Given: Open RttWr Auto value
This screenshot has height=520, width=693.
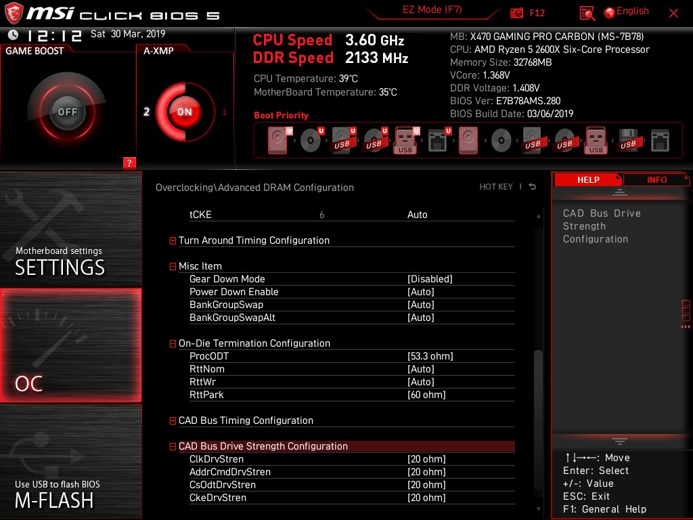Looking at the screenshot, I should tap(421, 382).
